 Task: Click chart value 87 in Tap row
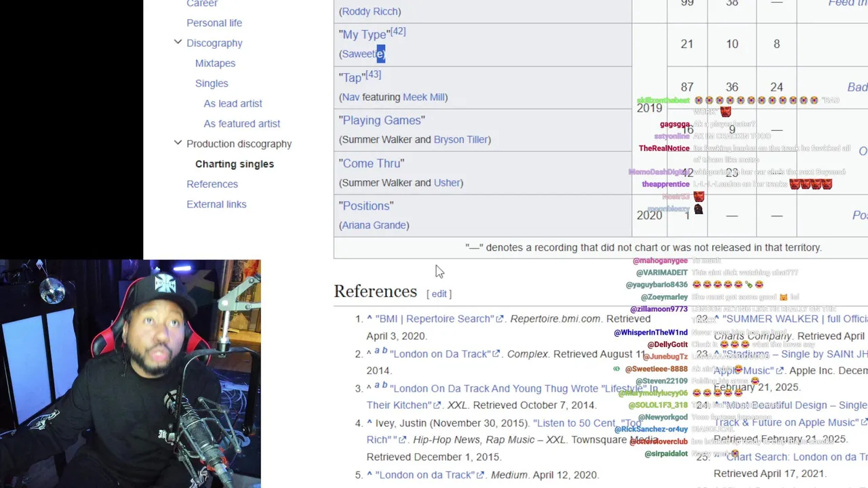pyautogui.click(x=687, y=87)
